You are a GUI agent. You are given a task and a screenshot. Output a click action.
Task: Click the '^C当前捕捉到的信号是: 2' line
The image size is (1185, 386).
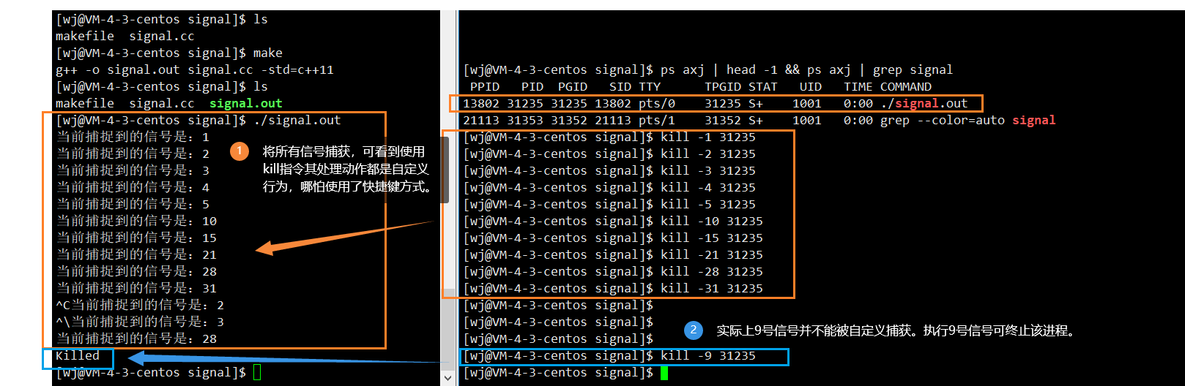pyautogui.click(x=141, y=305)
